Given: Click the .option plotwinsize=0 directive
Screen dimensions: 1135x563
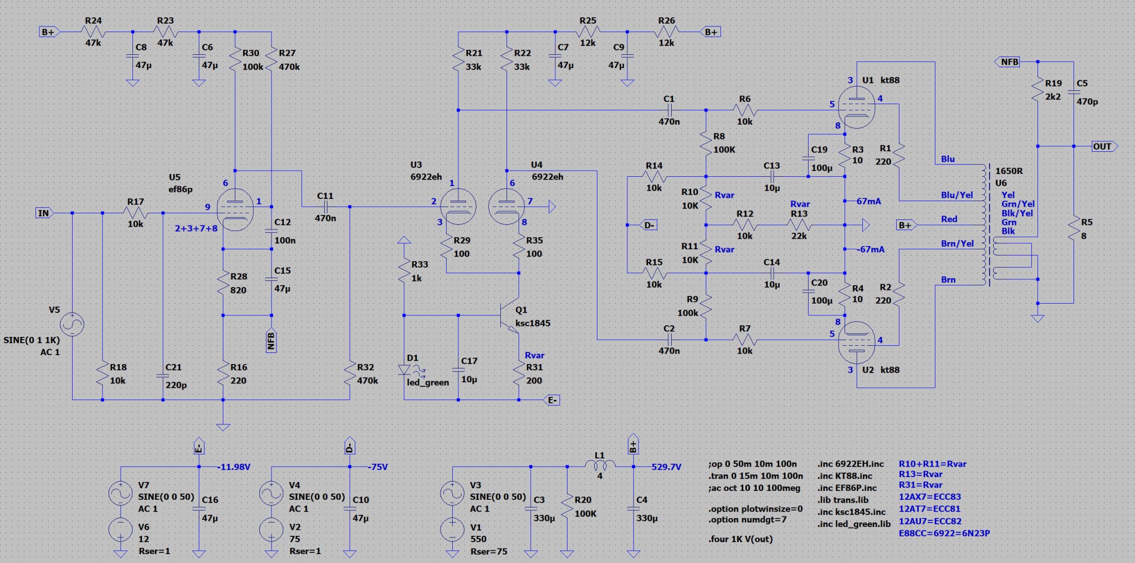Looking at the screenshot, I should coord(755,509).
